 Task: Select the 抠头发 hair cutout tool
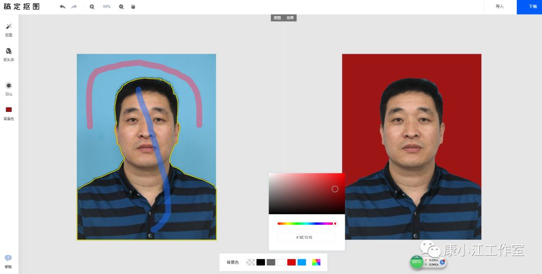tap(9, 53)
